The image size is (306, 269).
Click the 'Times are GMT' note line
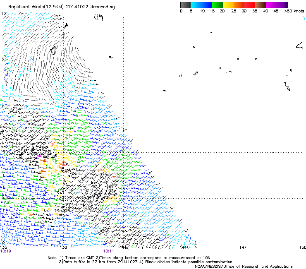pyautogui.click(x=129, y=258)
